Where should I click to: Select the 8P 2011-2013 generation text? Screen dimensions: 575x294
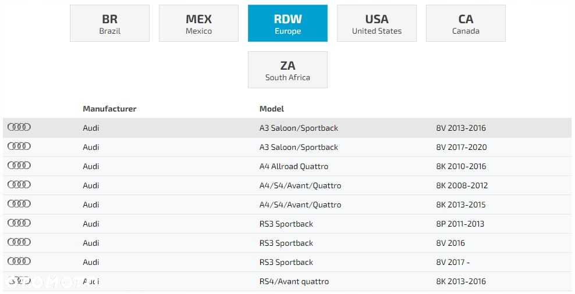point(460,224)
